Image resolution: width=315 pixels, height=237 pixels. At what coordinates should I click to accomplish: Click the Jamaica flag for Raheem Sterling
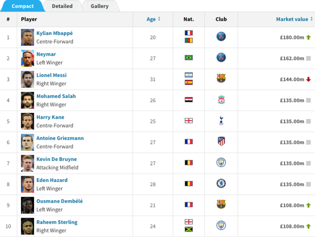point(189,229)
